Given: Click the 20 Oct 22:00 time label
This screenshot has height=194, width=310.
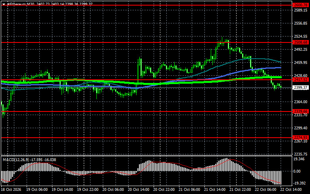Looking at the screenshot, I should coord(164,190).
